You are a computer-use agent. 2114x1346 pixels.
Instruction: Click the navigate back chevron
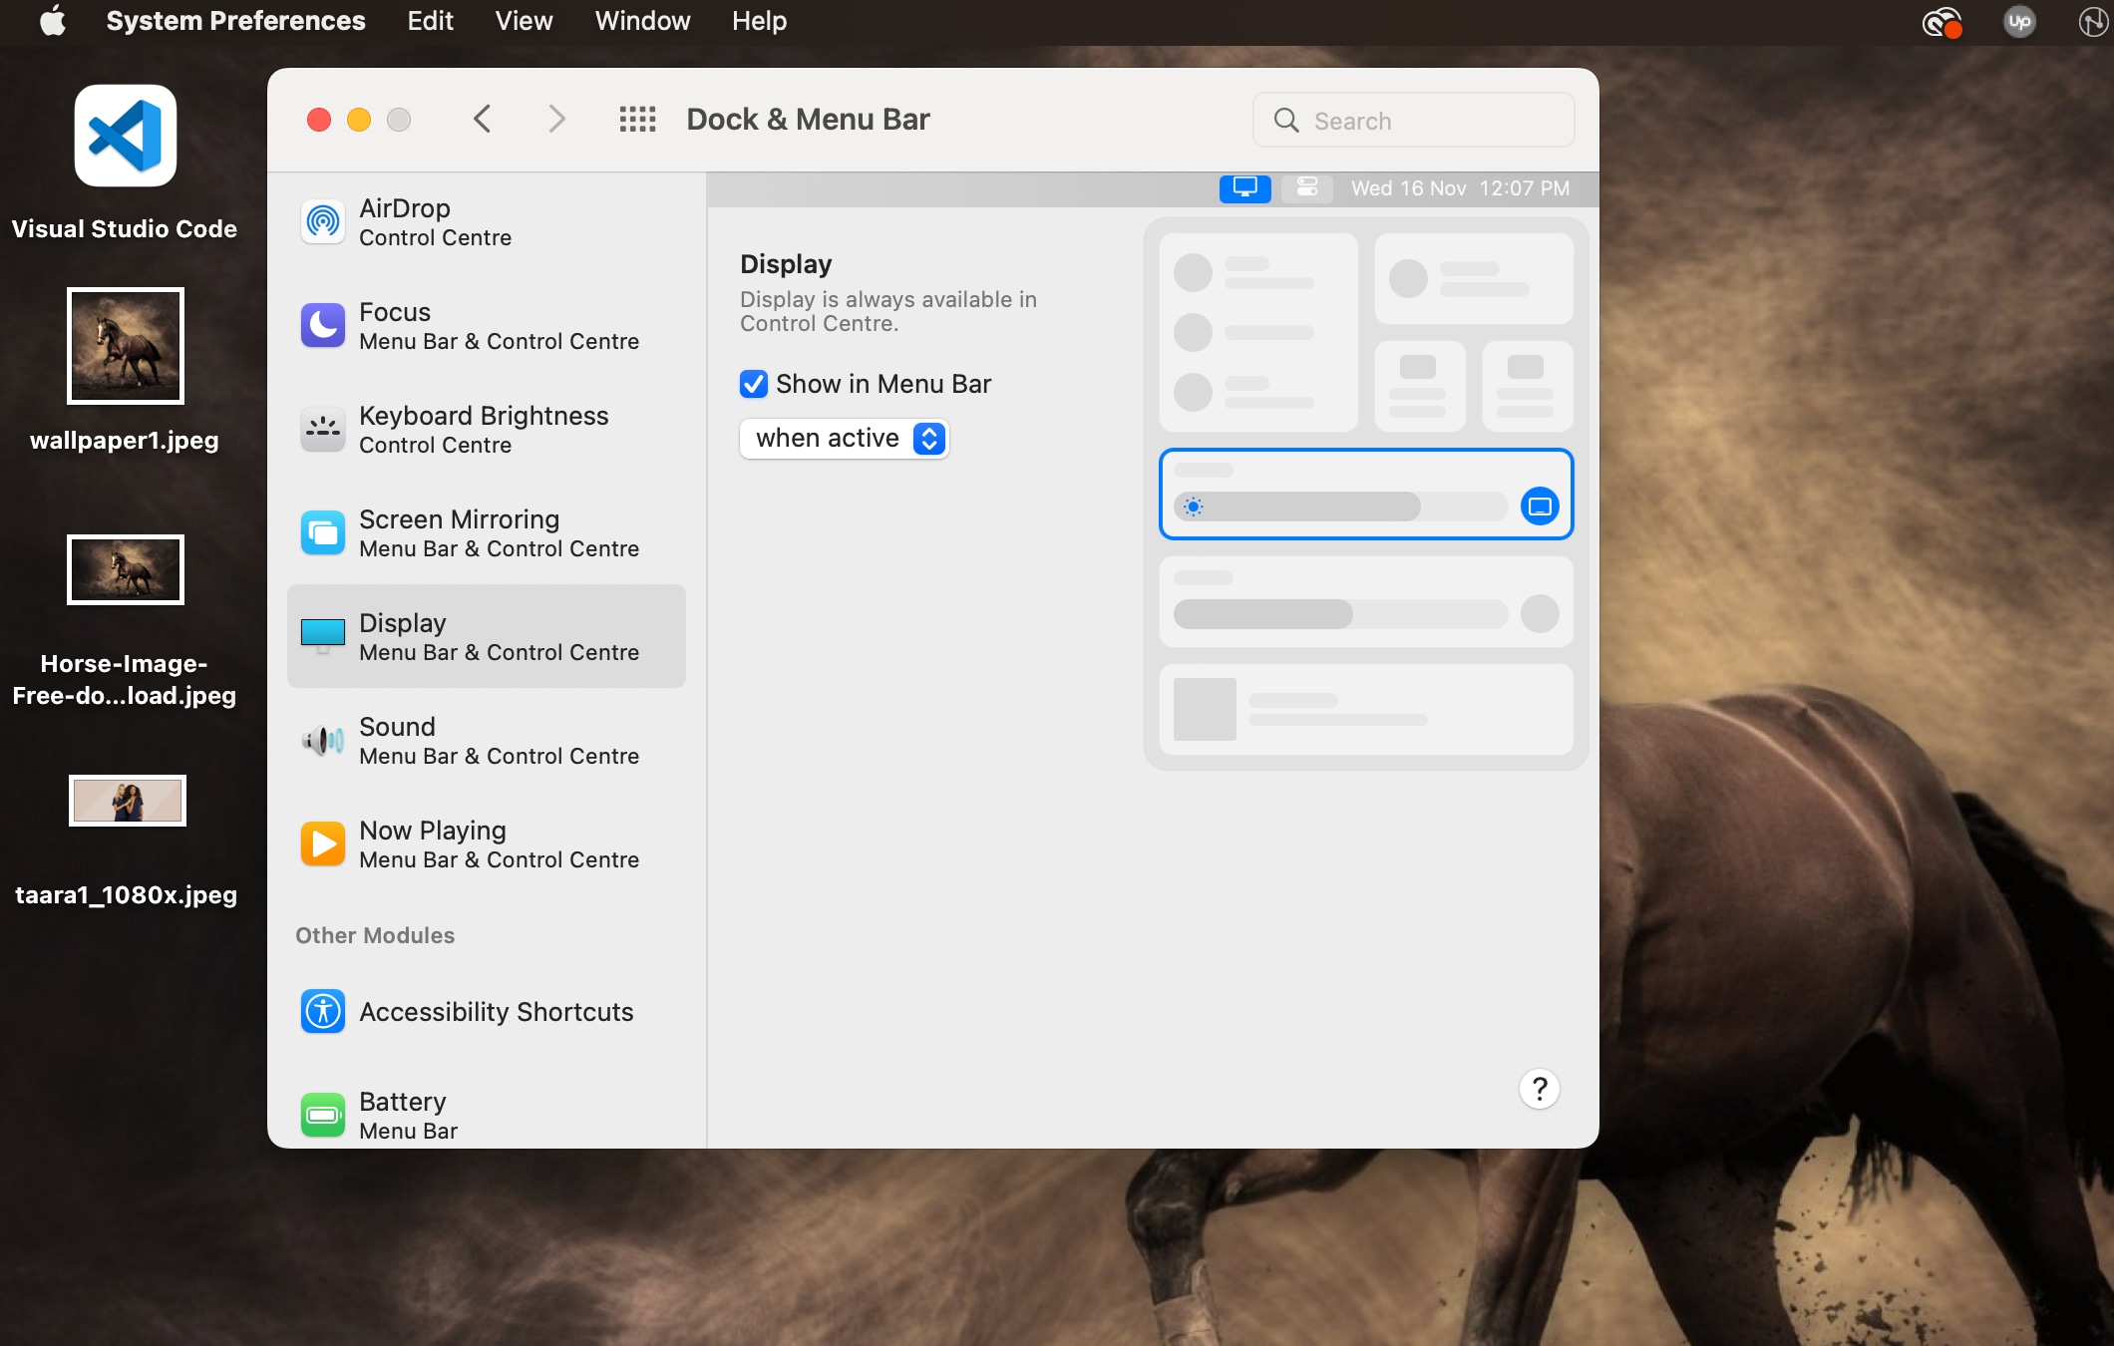(x=484, y=119)
